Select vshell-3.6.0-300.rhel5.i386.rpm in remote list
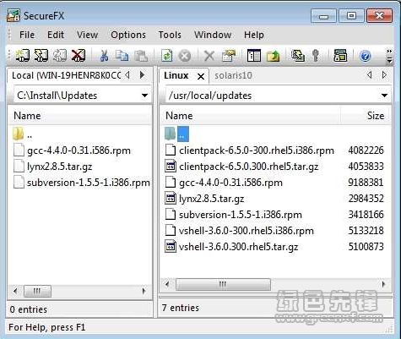The width and height of the screenshot is (401, 339). click(247, 231)
